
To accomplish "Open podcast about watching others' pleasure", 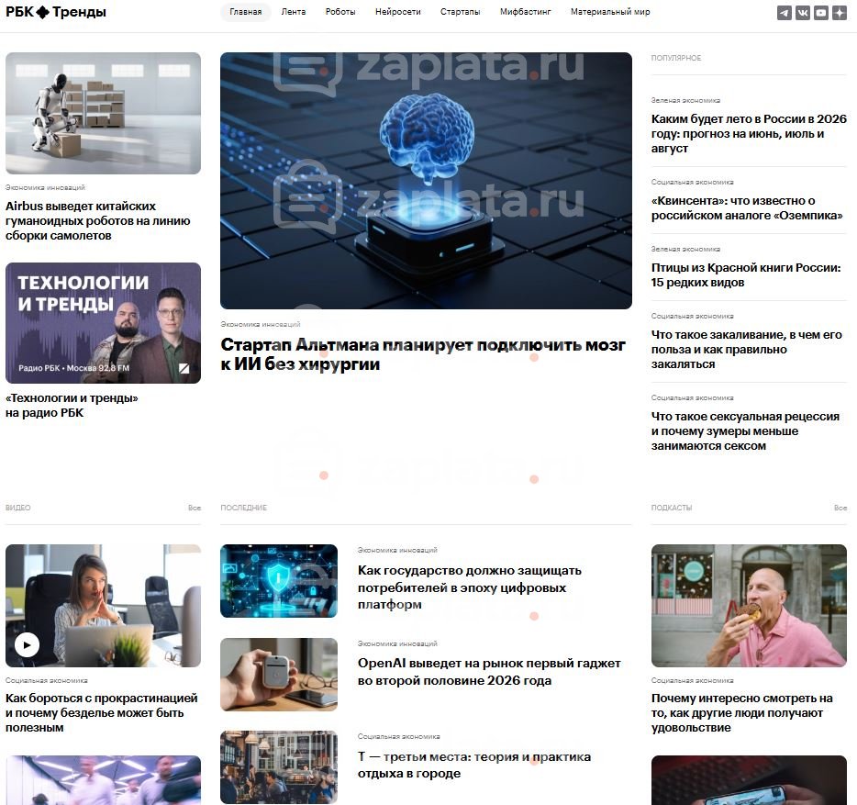I will click(741, 712).
